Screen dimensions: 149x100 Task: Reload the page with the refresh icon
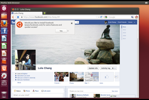(101, 17)
